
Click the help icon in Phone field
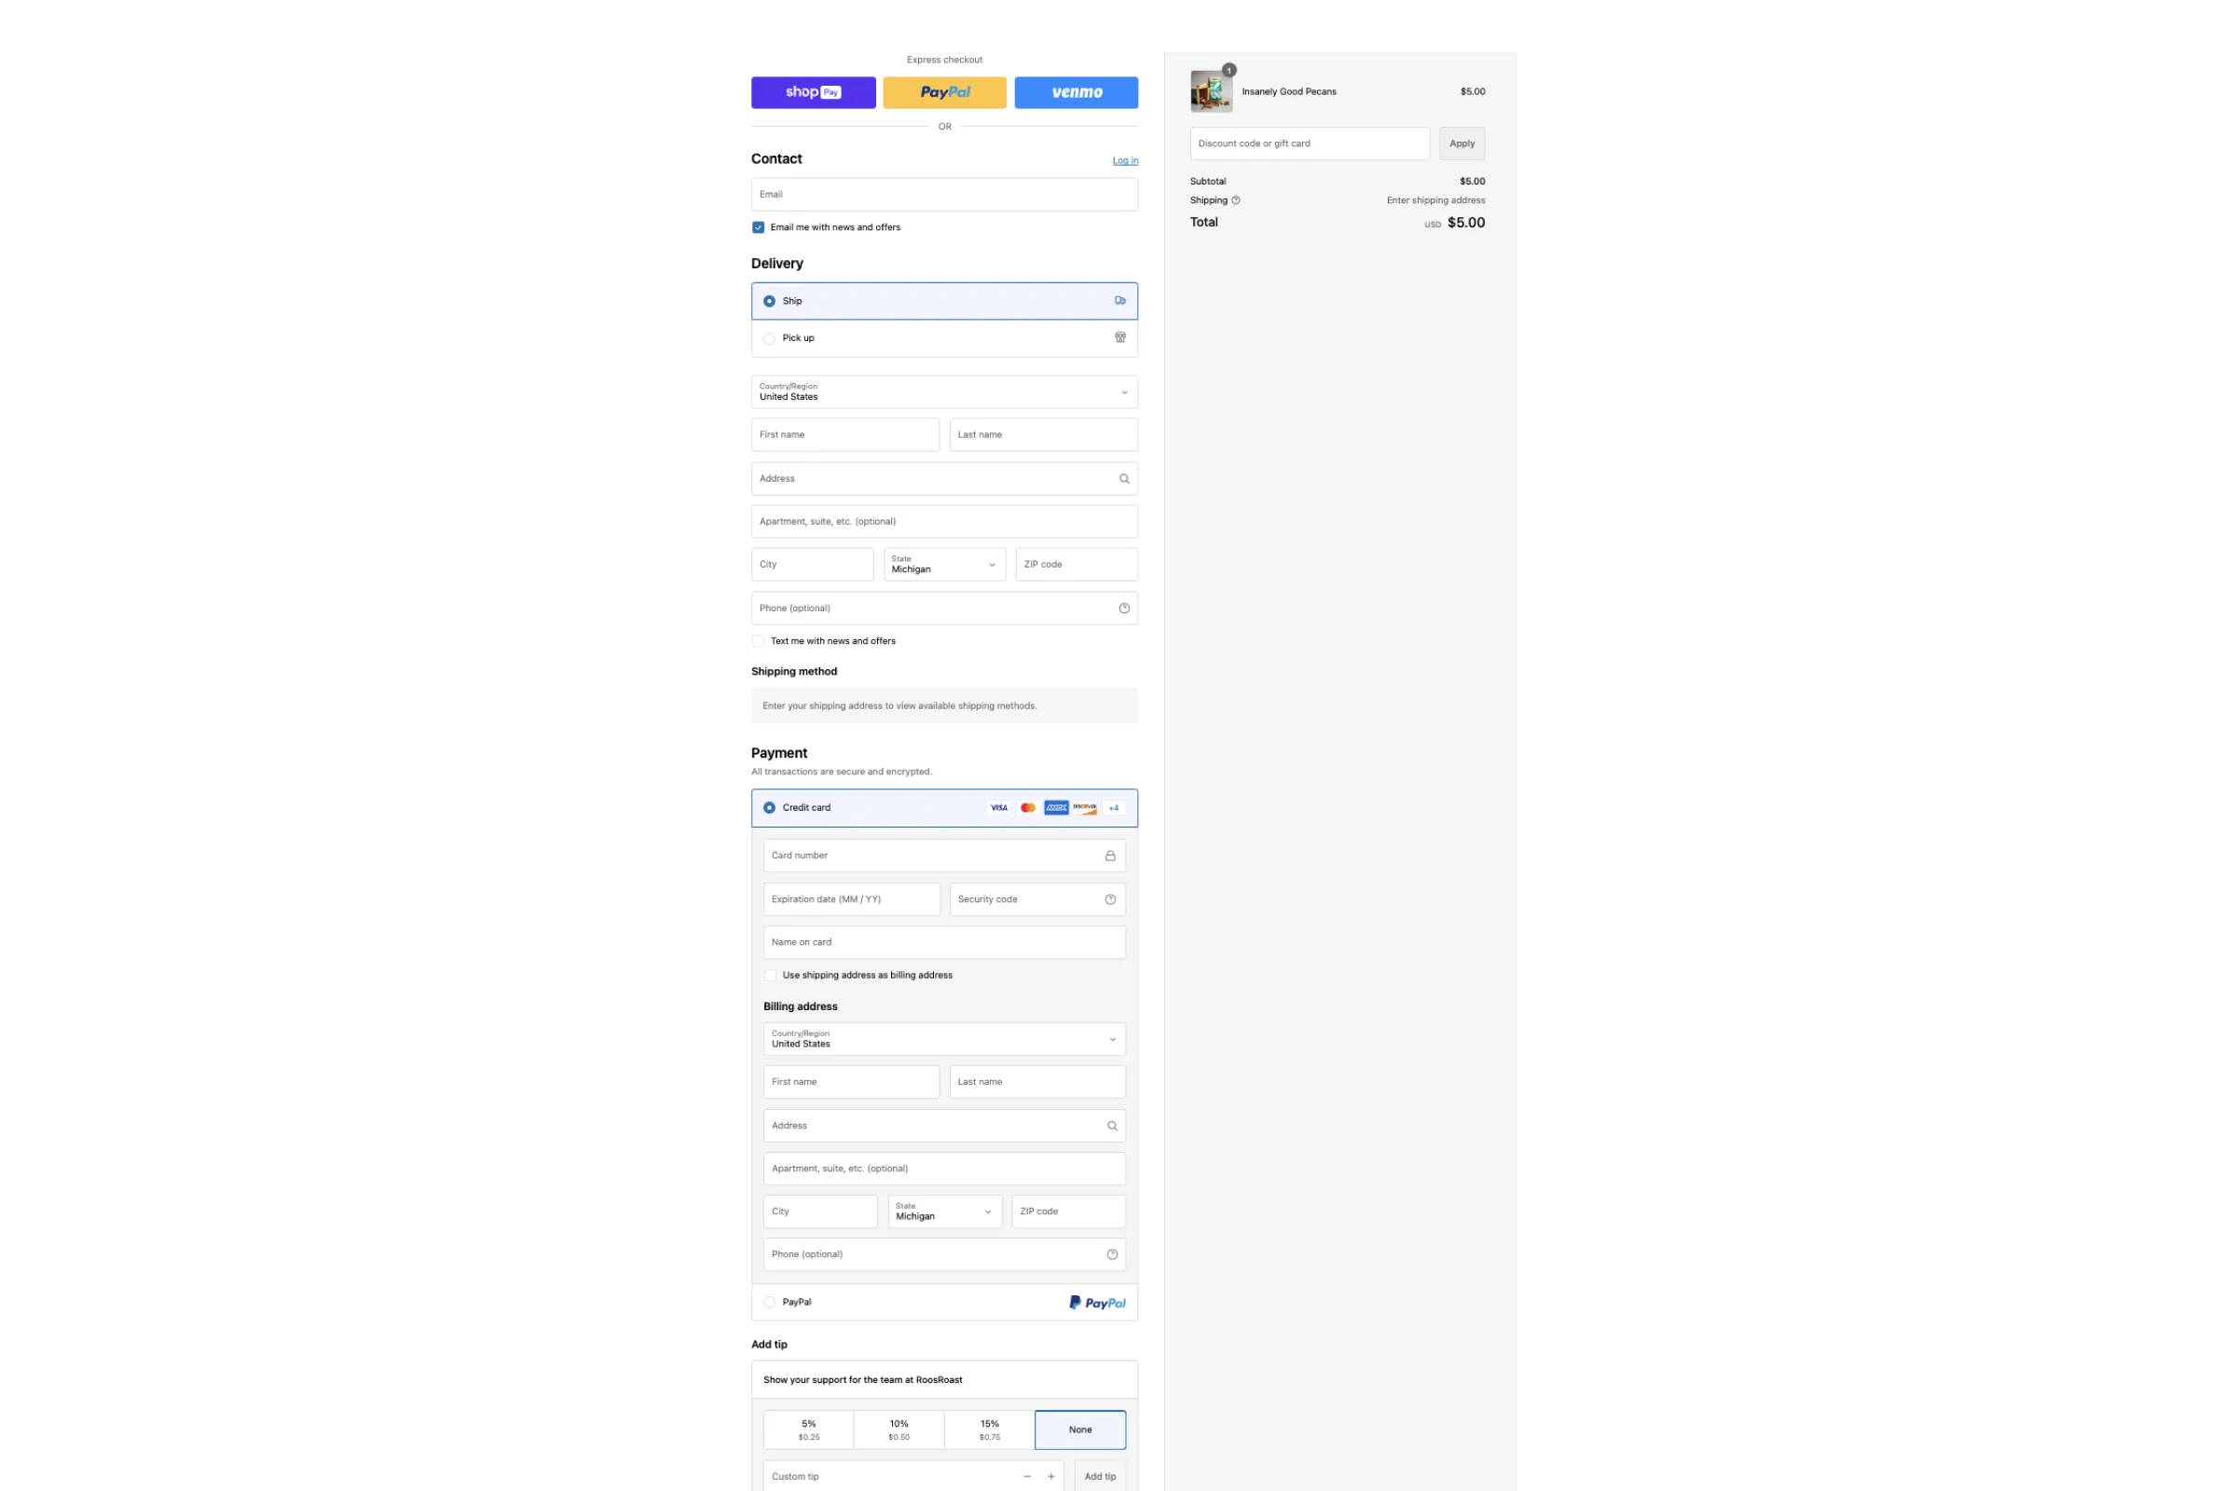(x=1124, y=608)
